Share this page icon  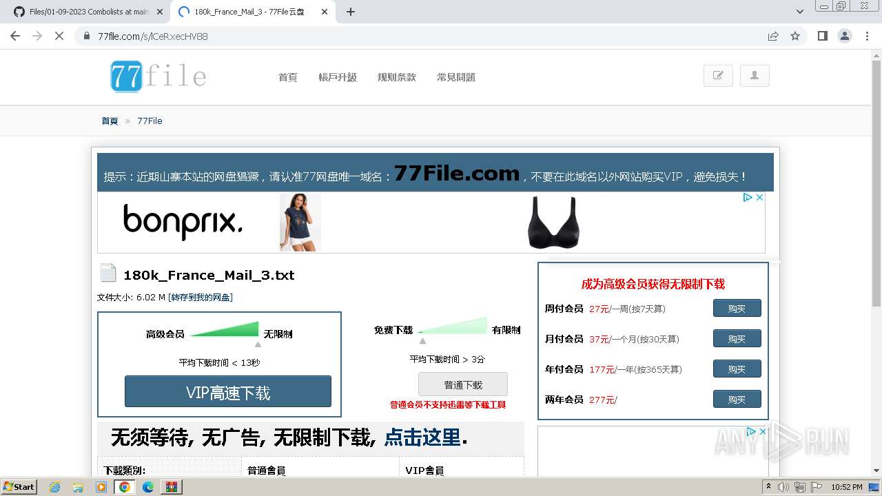tap(773, 36)
